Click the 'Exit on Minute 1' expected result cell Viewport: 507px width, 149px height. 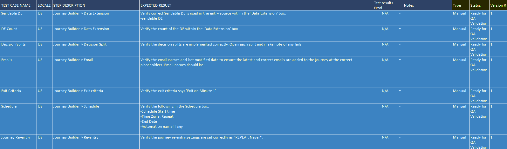[x=256, y=96]
